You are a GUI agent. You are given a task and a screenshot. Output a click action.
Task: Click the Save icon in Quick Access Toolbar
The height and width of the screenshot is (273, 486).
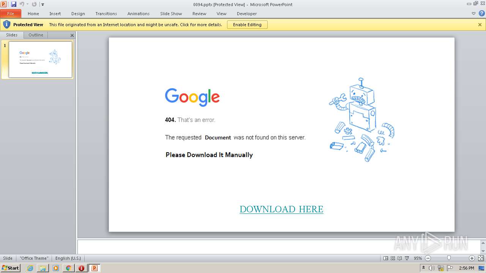pos(14,4)
